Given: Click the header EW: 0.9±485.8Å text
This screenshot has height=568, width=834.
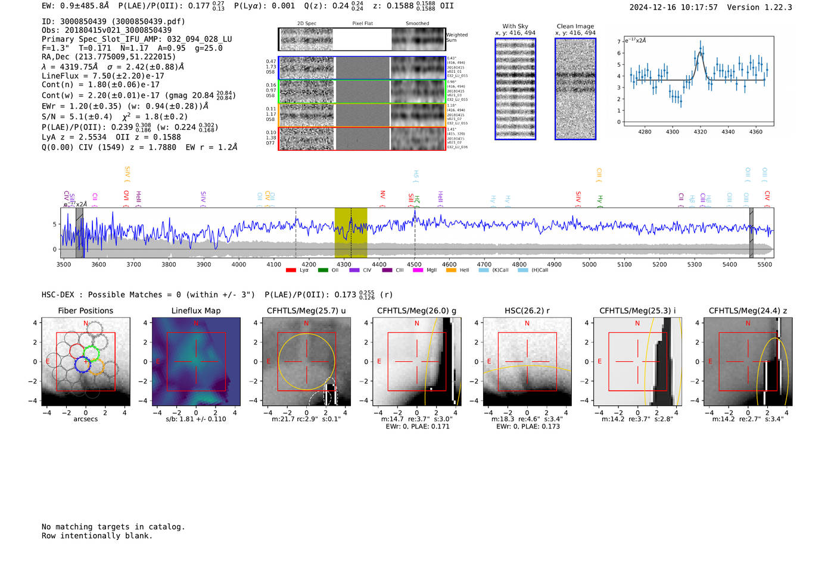Looking at the screenshot, I should (75, 6).
